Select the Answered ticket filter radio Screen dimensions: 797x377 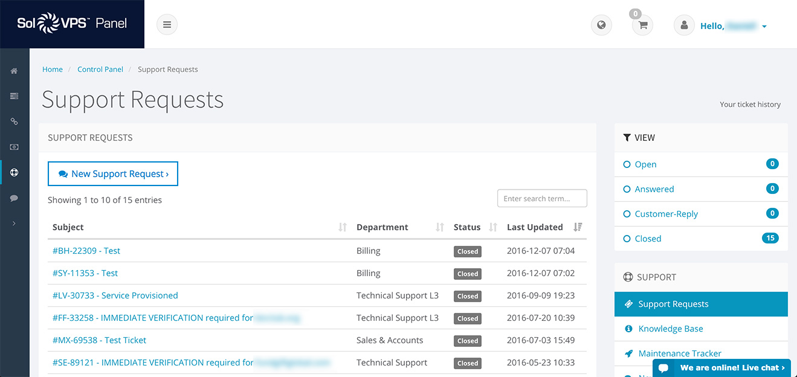tap(627, 189)
